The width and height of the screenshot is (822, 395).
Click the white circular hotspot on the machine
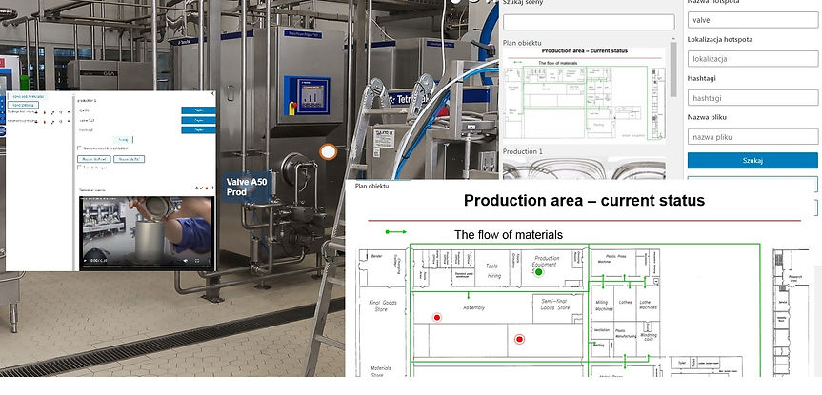point(329,152)
